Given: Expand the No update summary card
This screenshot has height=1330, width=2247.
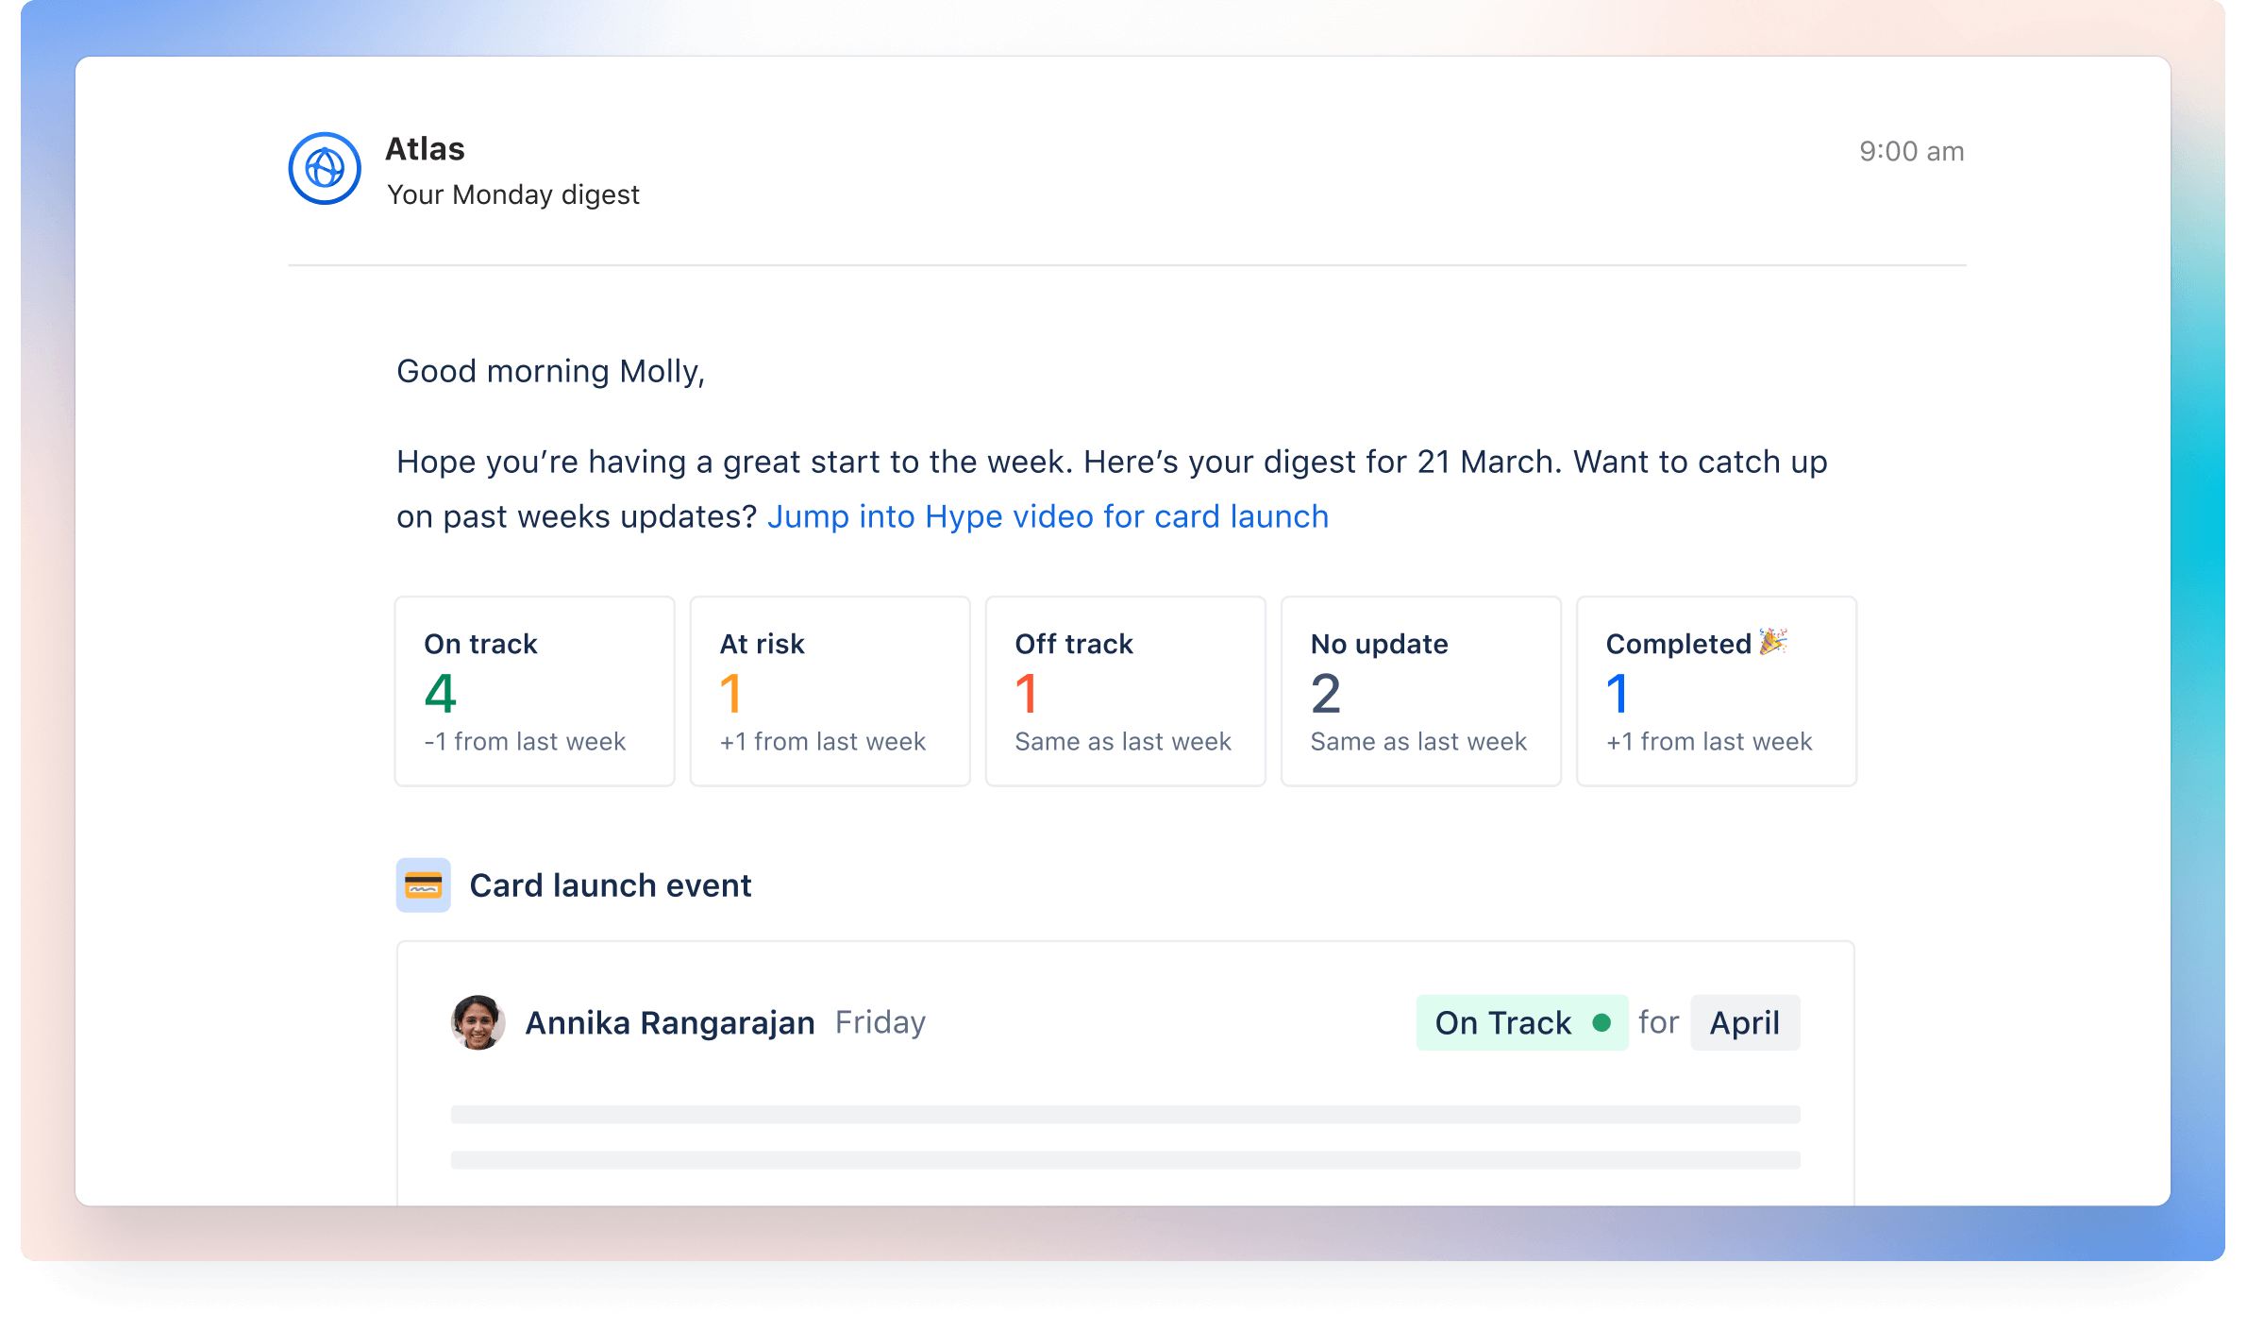Looking at the screenshot, I should pos(1420,691).
